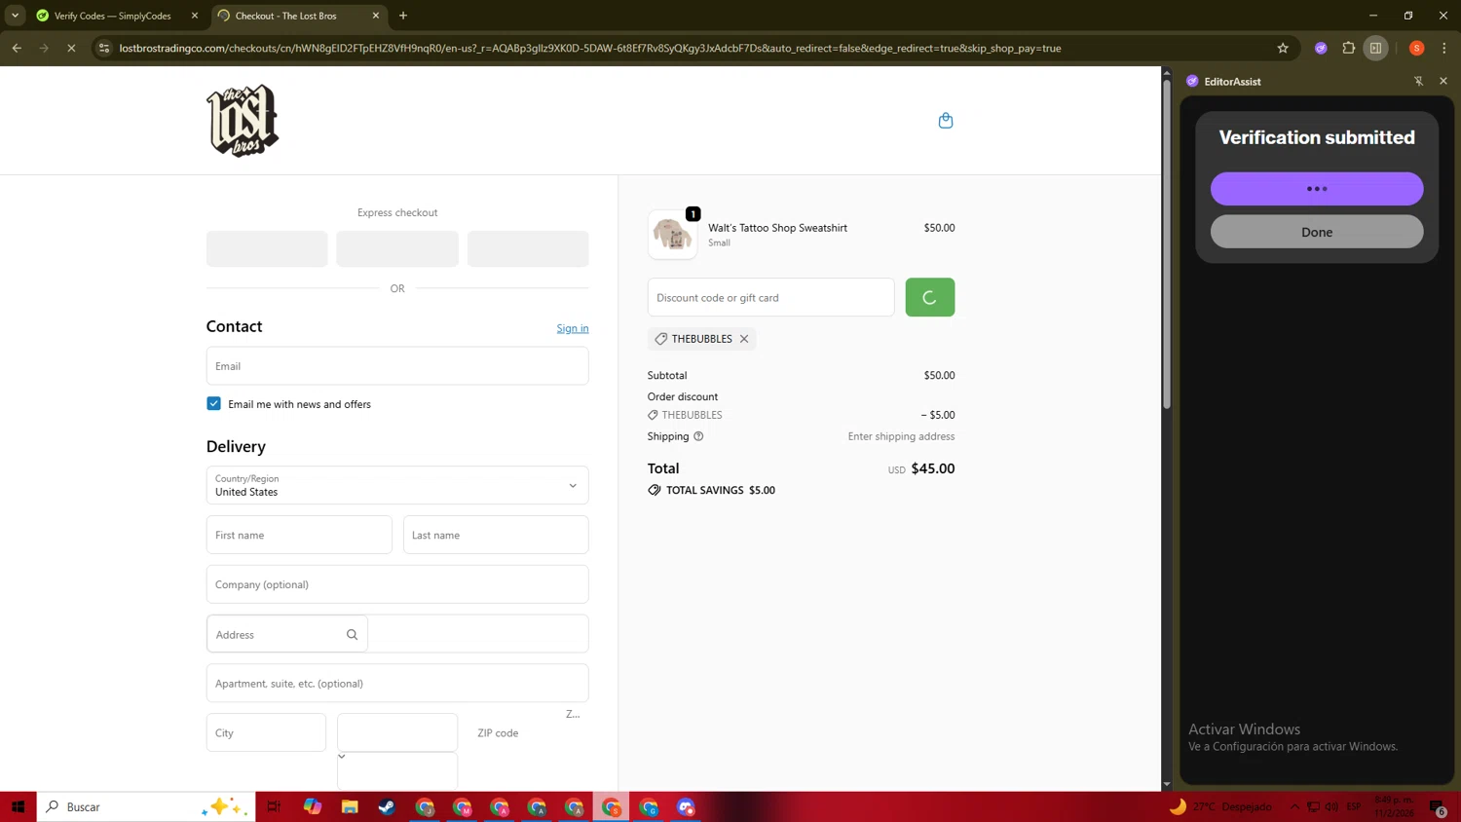Viewport: 1461px width, 822px height.
Task: Show hidden system tray icons
Action: click(x=1294, y=806)
